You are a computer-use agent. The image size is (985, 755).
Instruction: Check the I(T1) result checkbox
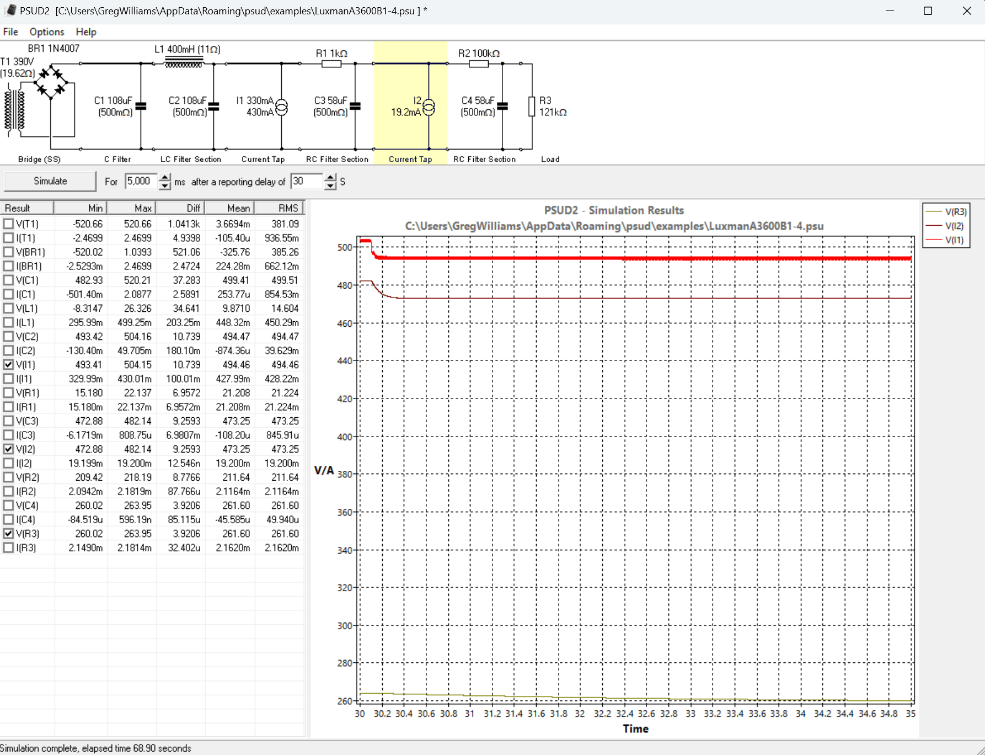[x=8, y=238]
